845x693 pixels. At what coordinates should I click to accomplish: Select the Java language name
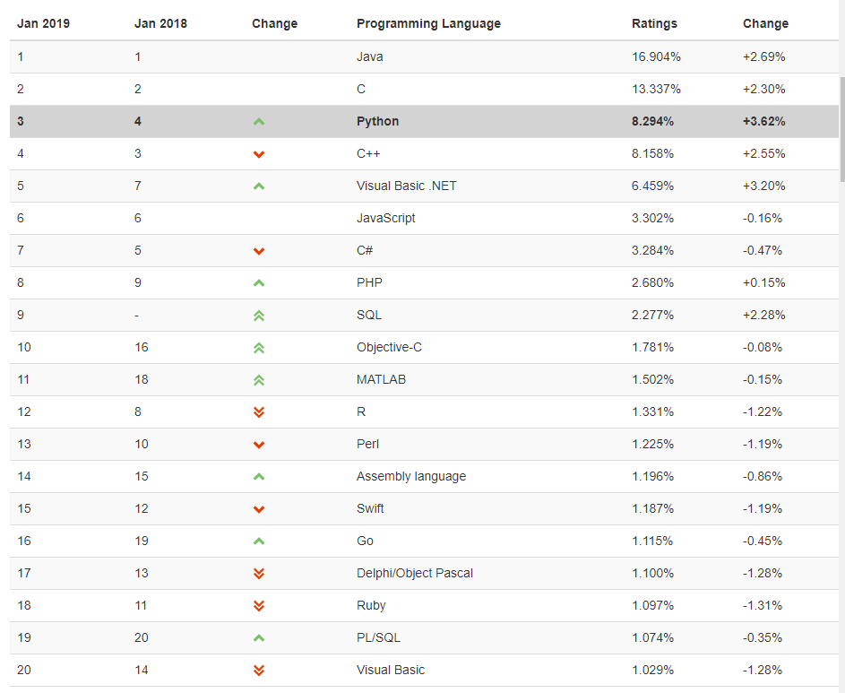[370, 56]
